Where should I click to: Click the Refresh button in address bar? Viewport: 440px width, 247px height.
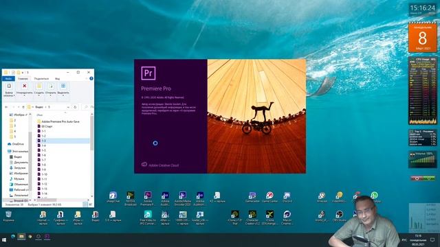(75, 107)
